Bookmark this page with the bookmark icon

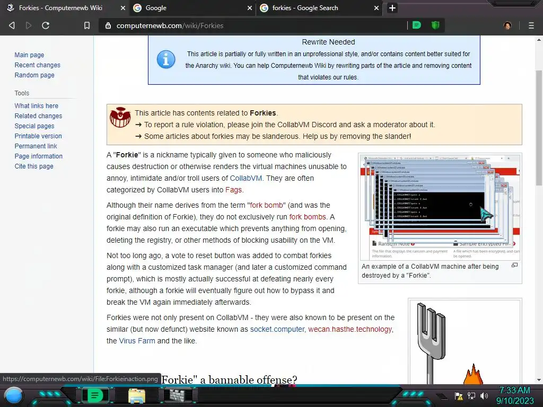tap(87, 25)
